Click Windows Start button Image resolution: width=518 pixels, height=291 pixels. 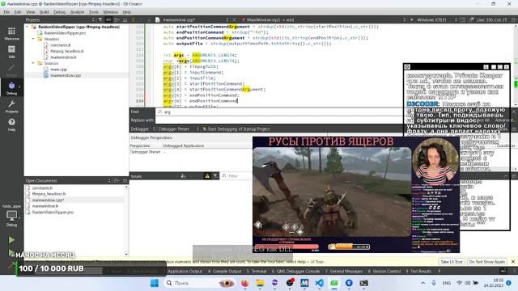point(155,283)
